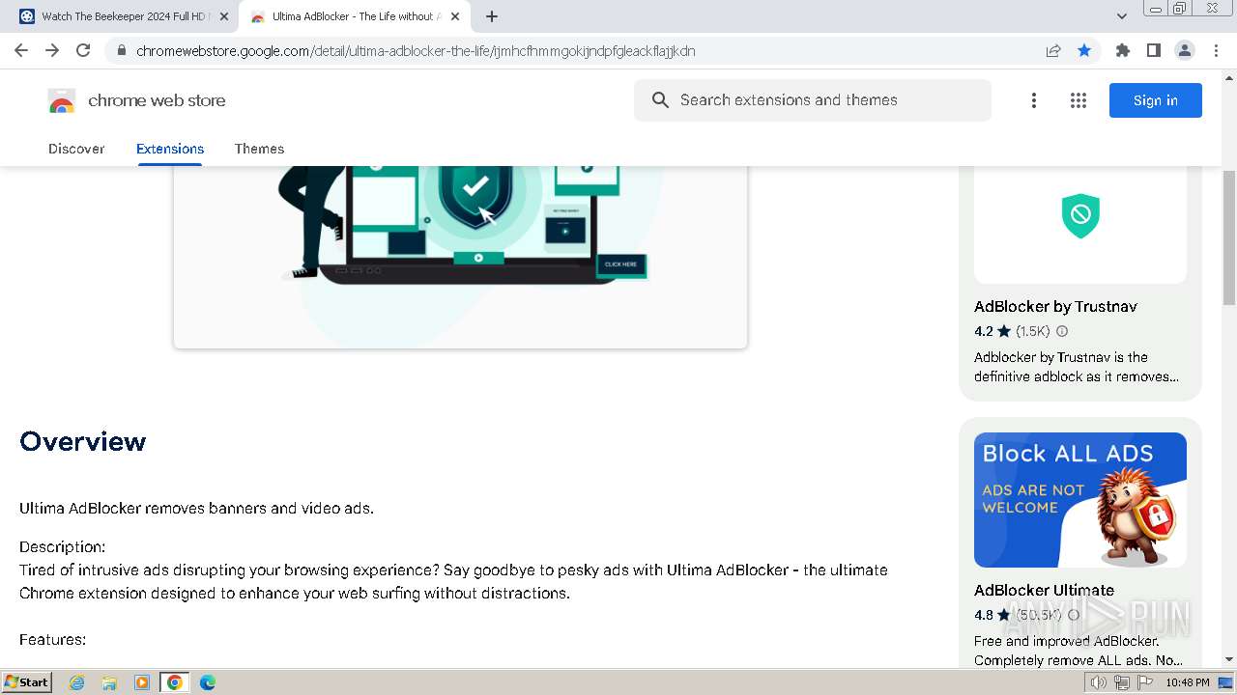The width and height of the screenshot is (1237, 695).
Task: Click the Ultima AdBlocker promo screenshot
Action: tap(460, 257)
